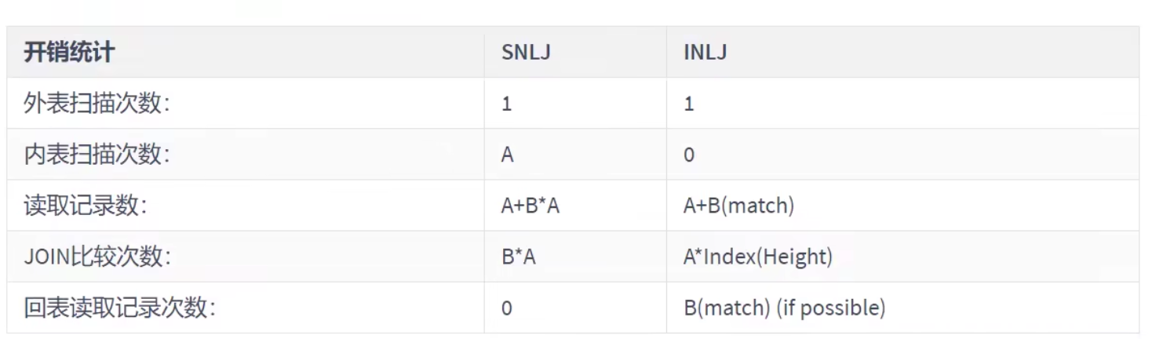Click SNLJ value in 外表扫描次数 row

(507, 104)
